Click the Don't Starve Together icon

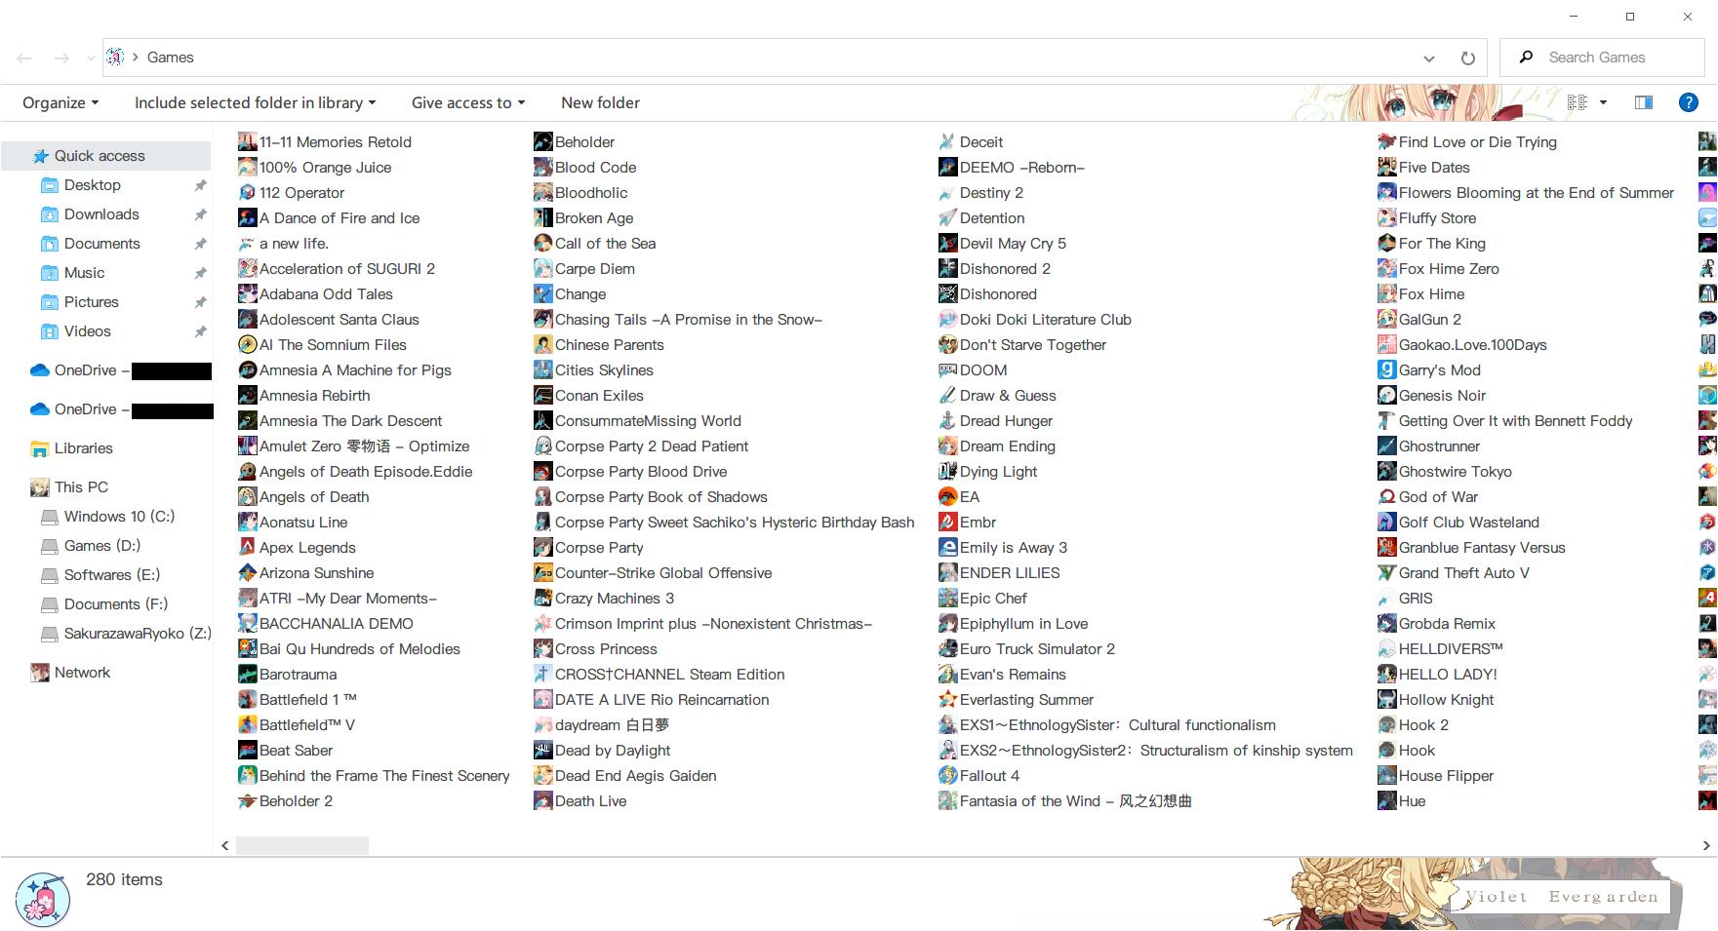coord(947,345)
